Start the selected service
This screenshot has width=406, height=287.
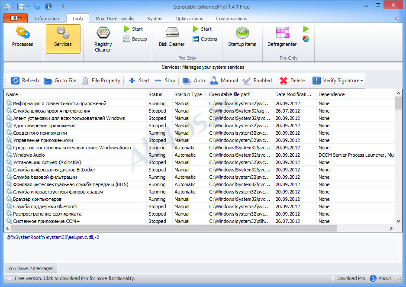pos(139,81)
